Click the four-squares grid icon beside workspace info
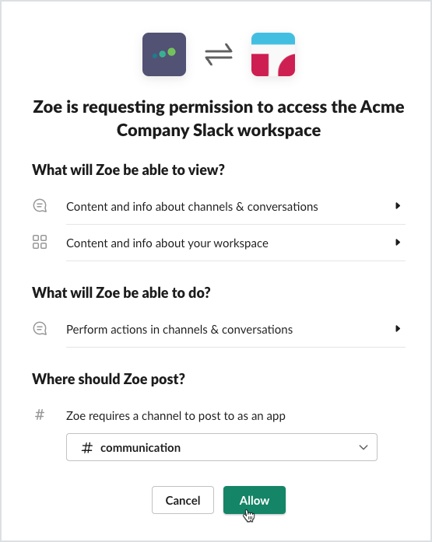This screenshot has height=542, width=432. point(40,242)
